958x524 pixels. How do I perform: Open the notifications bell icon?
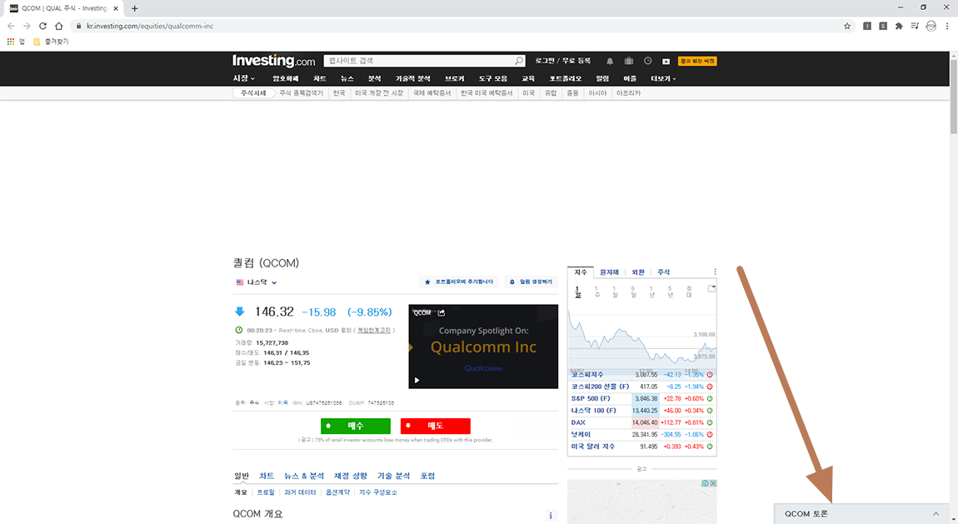point(610,61)
